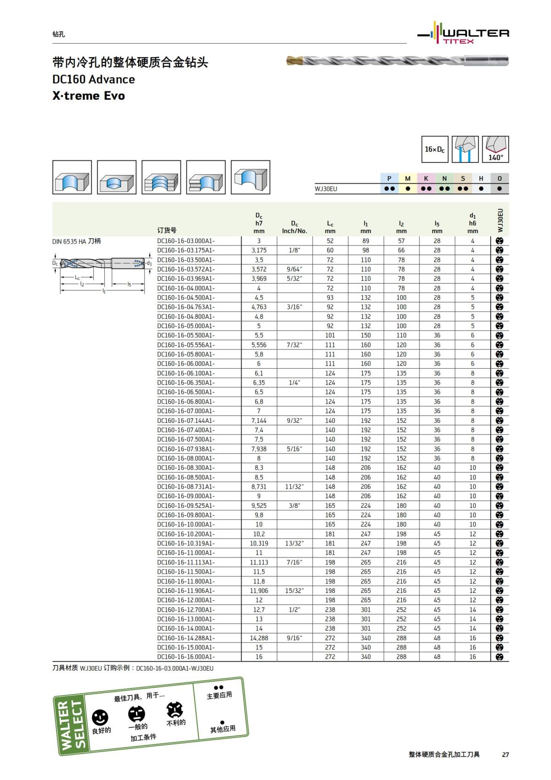The image size is (551, 780).
Task: Click the Lc mm column header
Action: (x=330, y=227)
